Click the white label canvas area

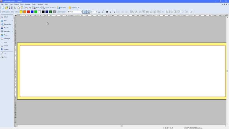click(122, 71)
